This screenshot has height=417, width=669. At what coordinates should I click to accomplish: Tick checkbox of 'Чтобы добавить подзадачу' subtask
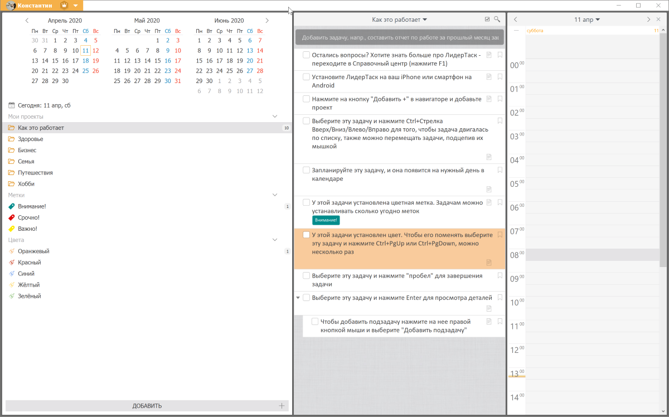[315, 322]
